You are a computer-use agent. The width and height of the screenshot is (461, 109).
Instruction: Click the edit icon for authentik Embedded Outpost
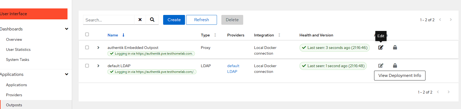coord(381,48)
